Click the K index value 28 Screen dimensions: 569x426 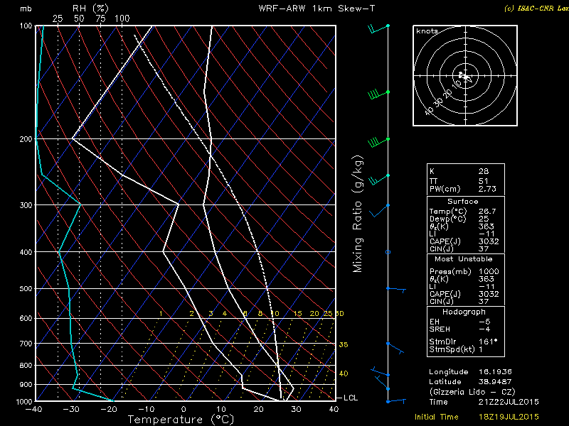click(x=484, y=171)
